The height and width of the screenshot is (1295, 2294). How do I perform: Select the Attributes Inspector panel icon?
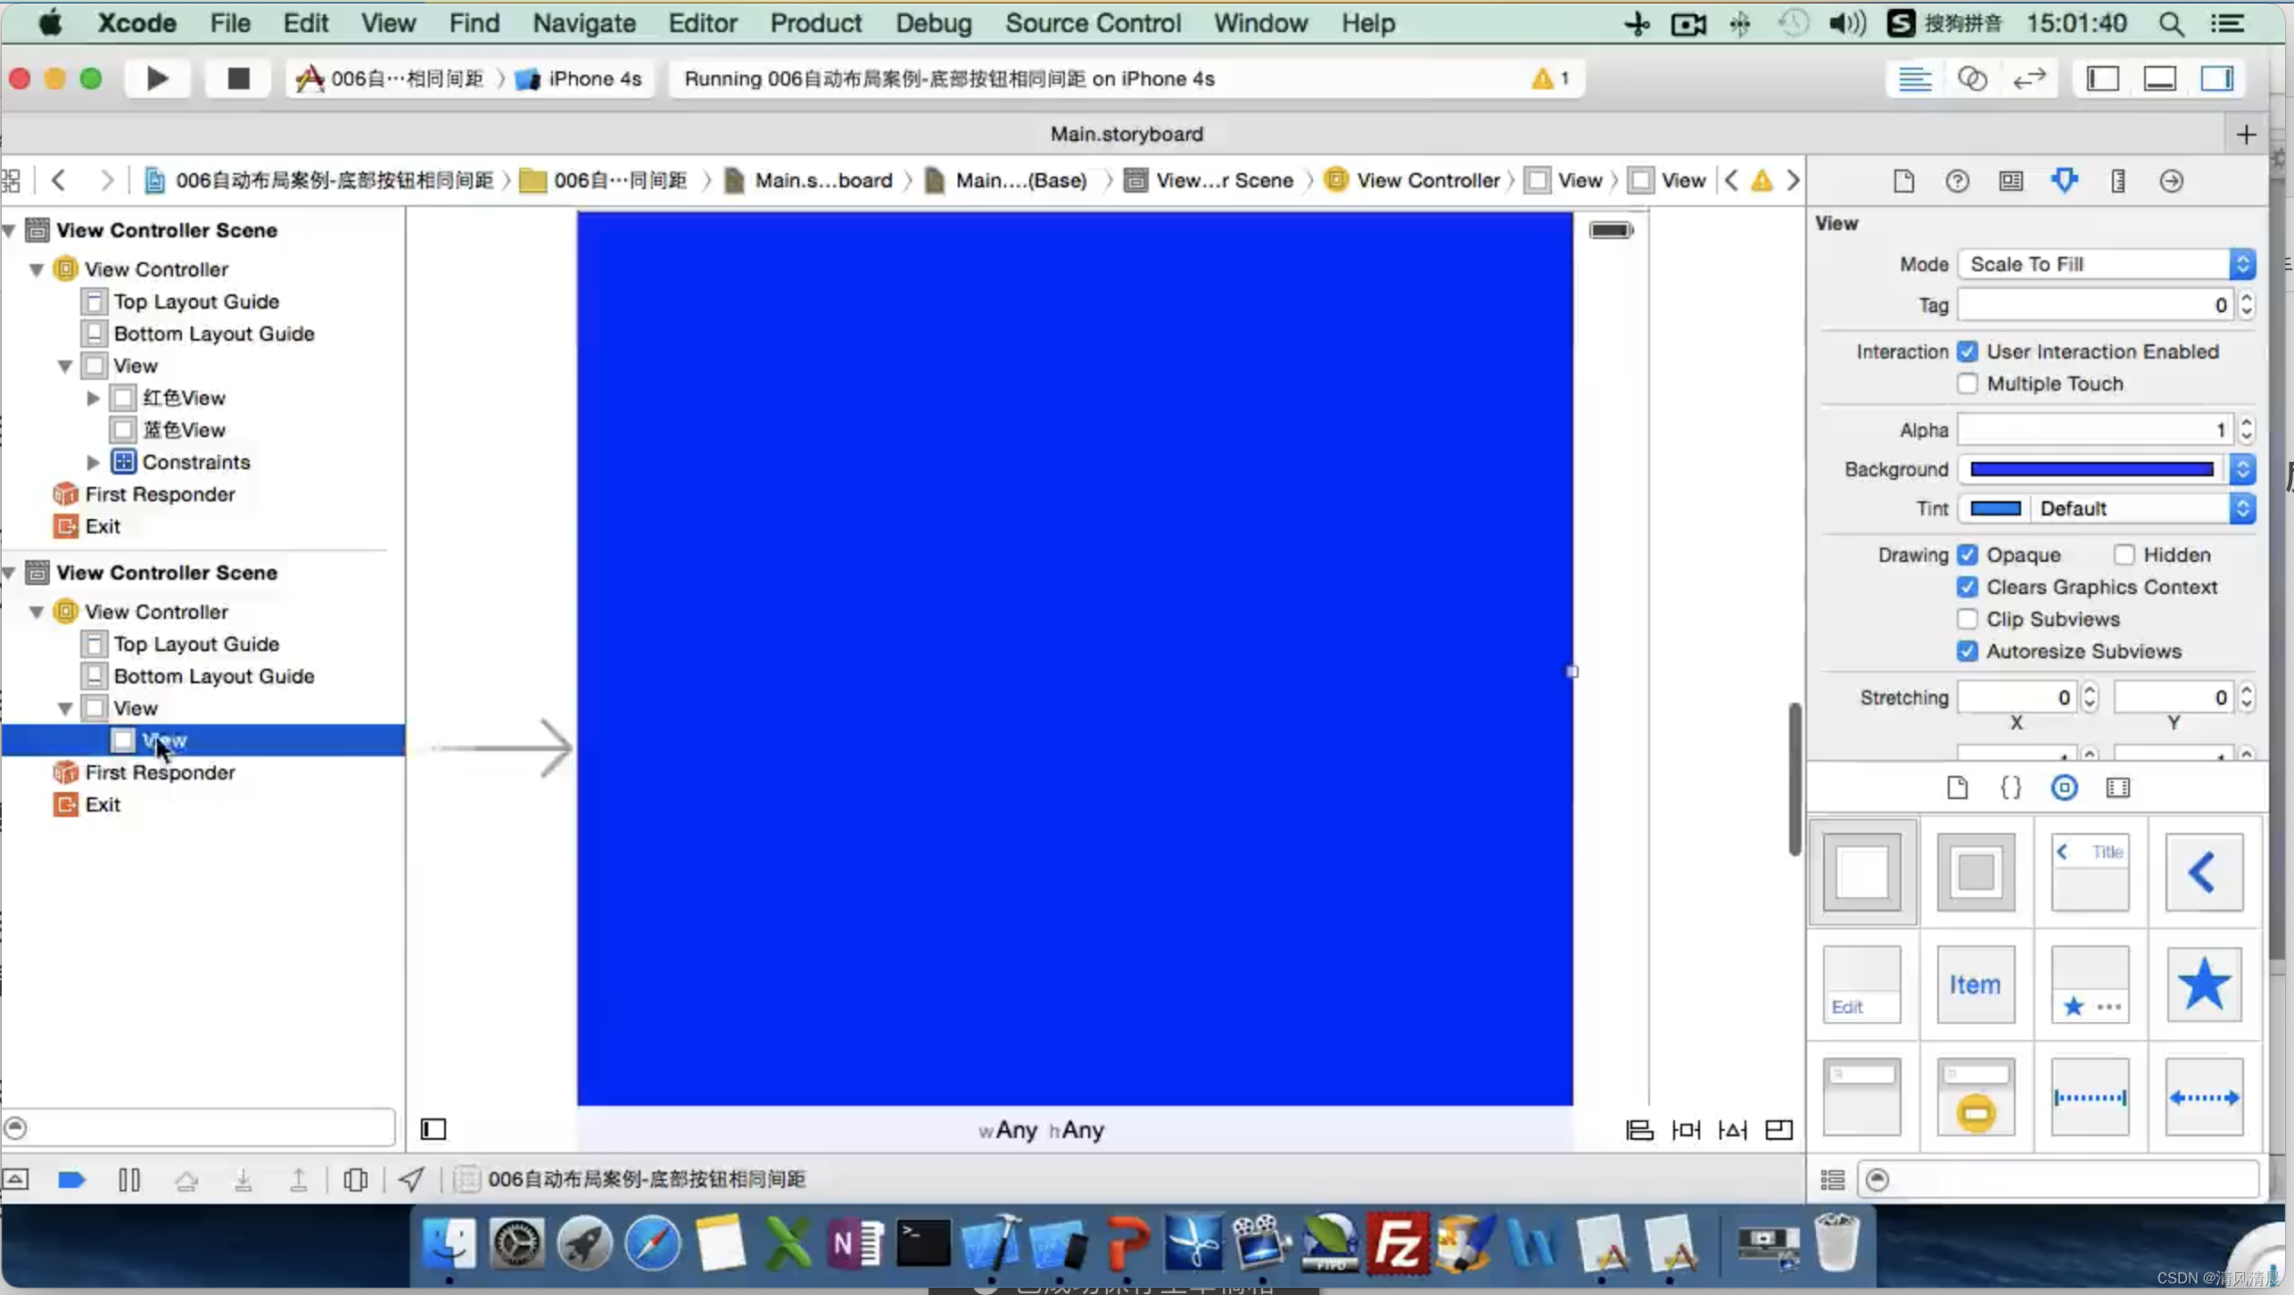pos(2064,179)
